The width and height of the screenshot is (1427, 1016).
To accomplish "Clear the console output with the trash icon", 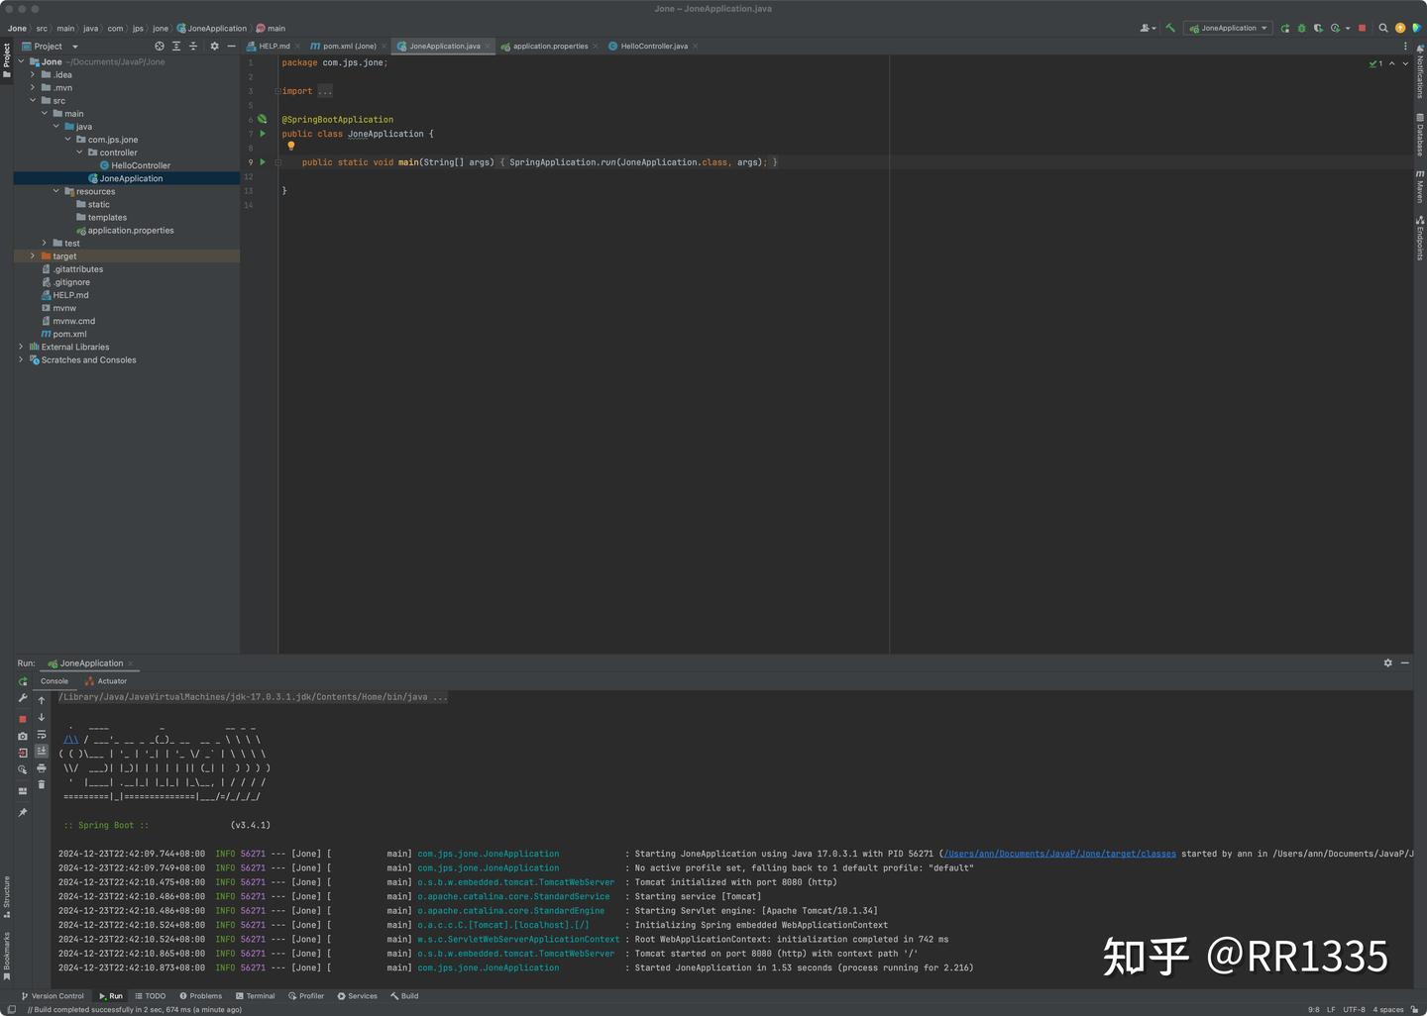I will 41,784.
